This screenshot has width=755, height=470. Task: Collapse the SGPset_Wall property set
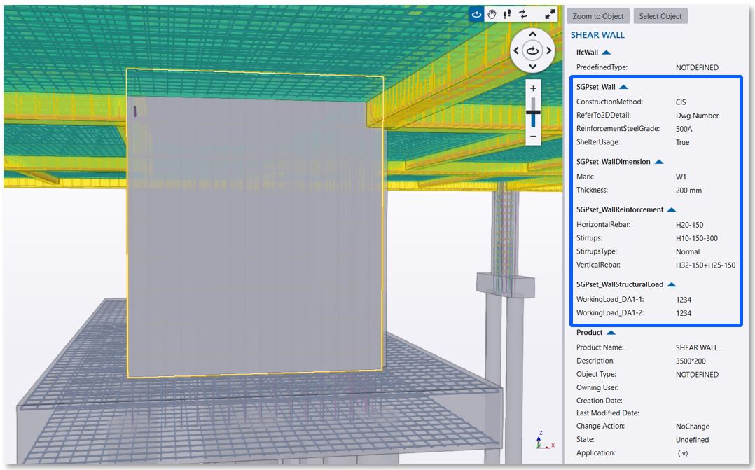click(623, 87)
